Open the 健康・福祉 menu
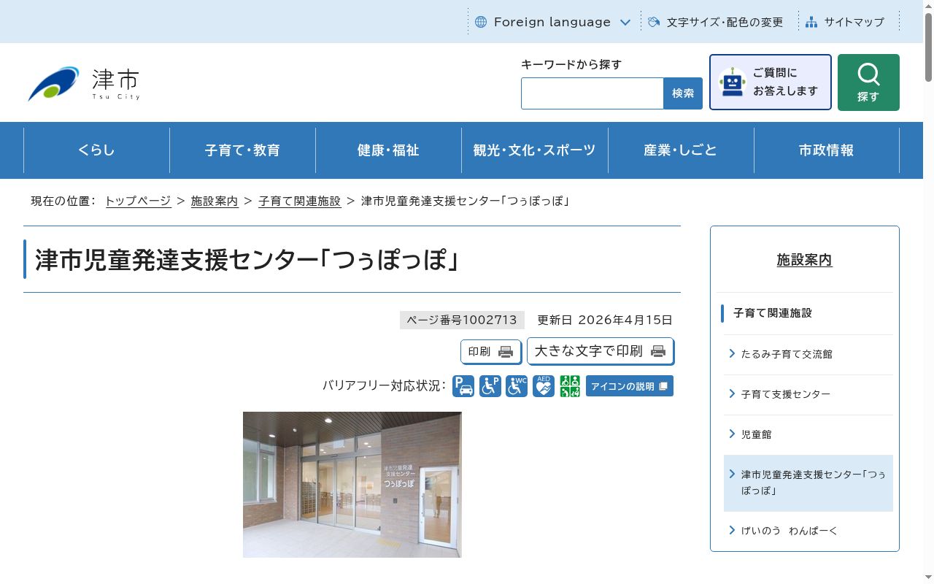The image size is (934, 584). click(388, 150)
